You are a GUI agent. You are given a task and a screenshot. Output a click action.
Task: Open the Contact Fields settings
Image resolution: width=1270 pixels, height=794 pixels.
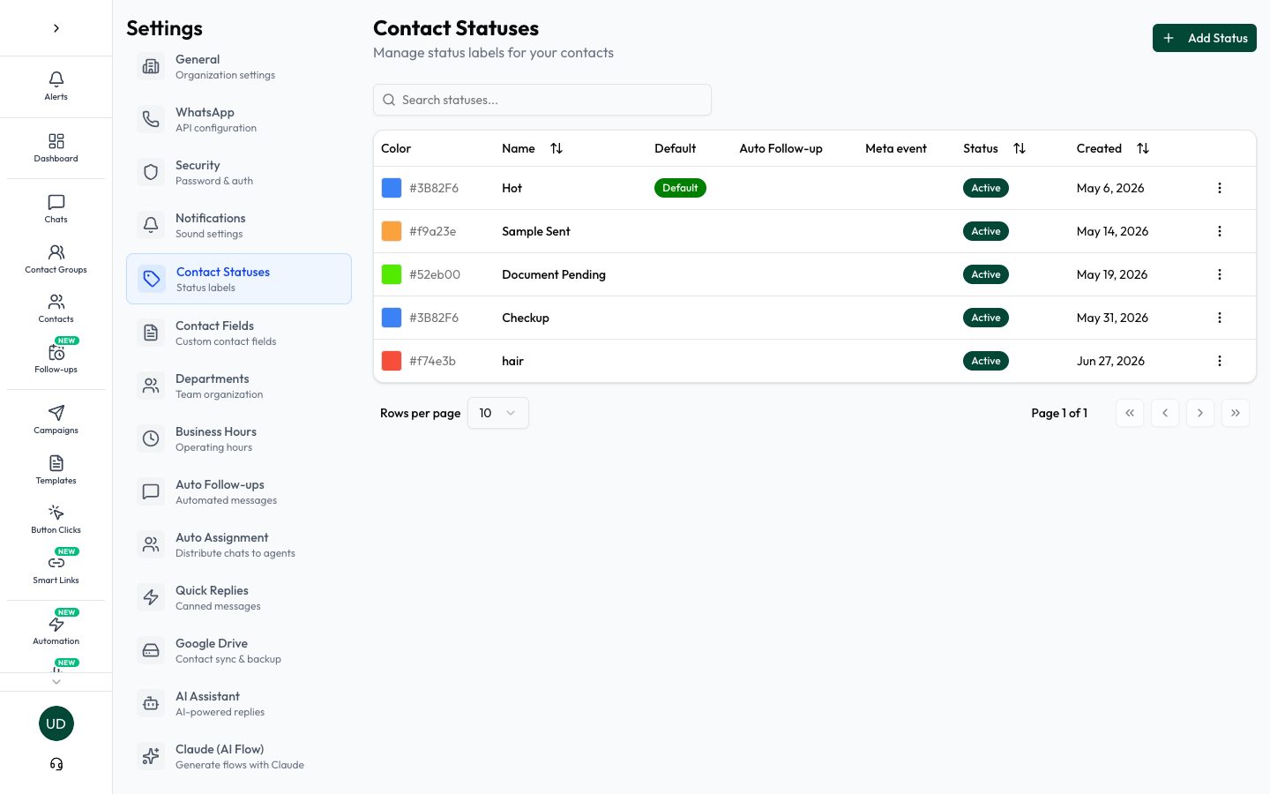click(x=239, y=333)
